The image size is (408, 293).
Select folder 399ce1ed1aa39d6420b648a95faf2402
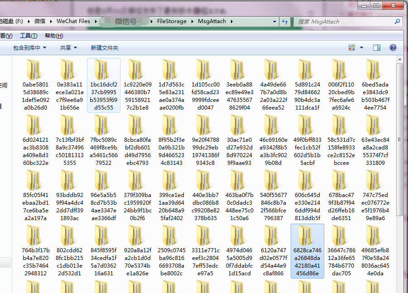tap(172, 196)
